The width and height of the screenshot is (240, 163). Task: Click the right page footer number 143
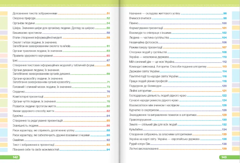coord(224,157)
